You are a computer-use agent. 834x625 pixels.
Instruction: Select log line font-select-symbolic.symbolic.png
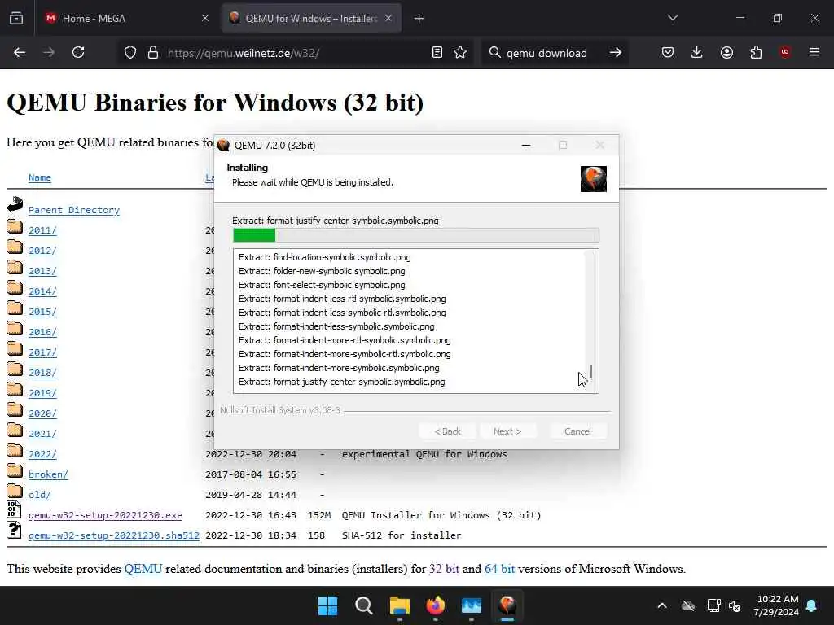322,285
